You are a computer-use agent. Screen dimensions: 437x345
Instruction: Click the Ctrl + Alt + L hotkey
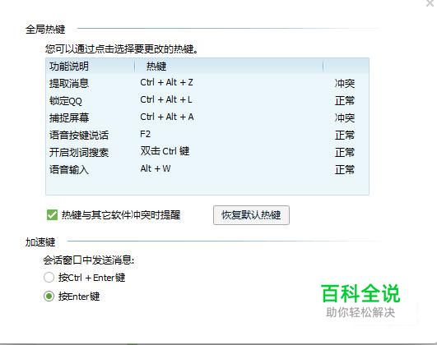[166, 99]
